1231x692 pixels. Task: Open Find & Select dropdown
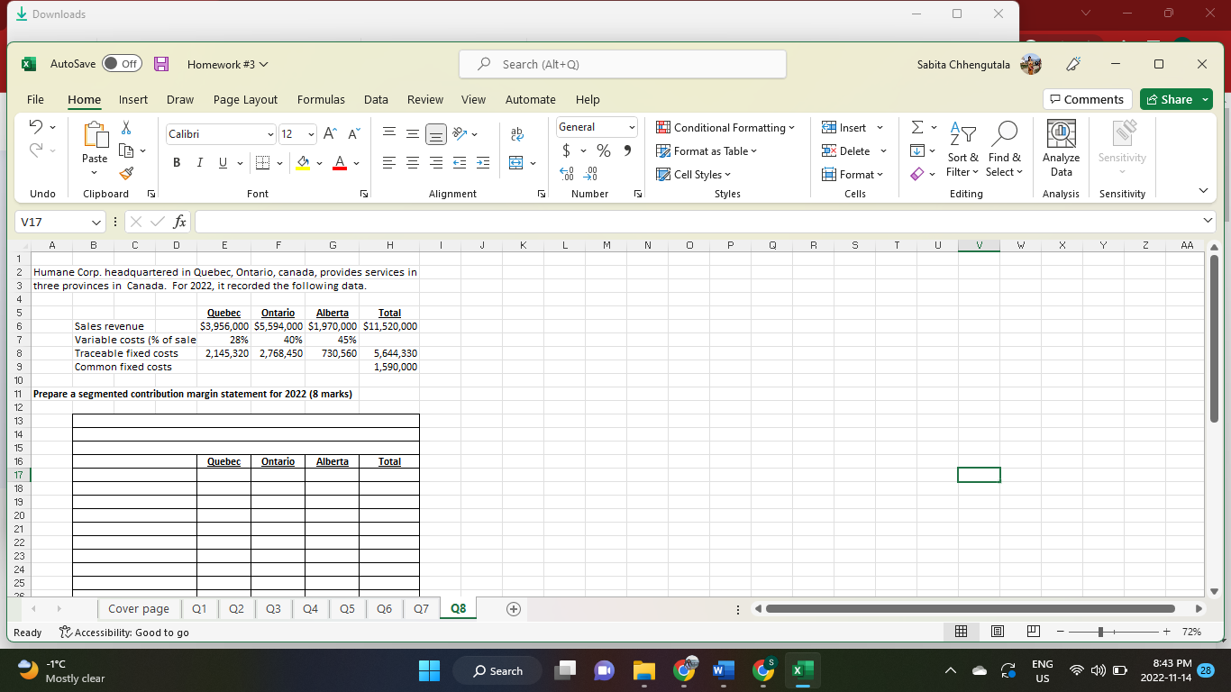1005,149
